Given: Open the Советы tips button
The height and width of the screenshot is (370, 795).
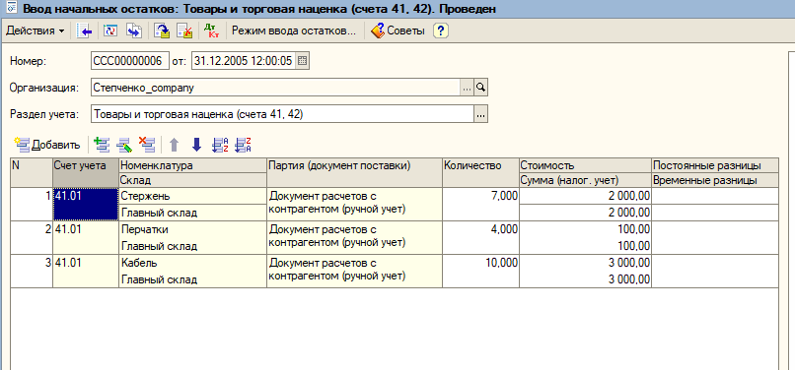Looking at the screenshot, I should point(398,31).
